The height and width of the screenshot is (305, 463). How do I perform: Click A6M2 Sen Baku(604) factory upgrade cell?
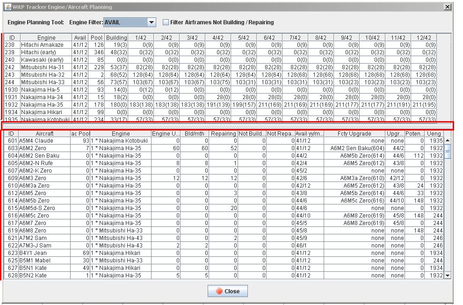tap(354, 148)
